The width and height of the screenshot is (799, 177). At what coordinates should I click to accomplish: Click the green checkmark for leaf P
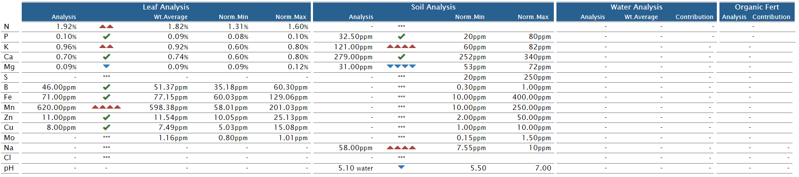107,36
